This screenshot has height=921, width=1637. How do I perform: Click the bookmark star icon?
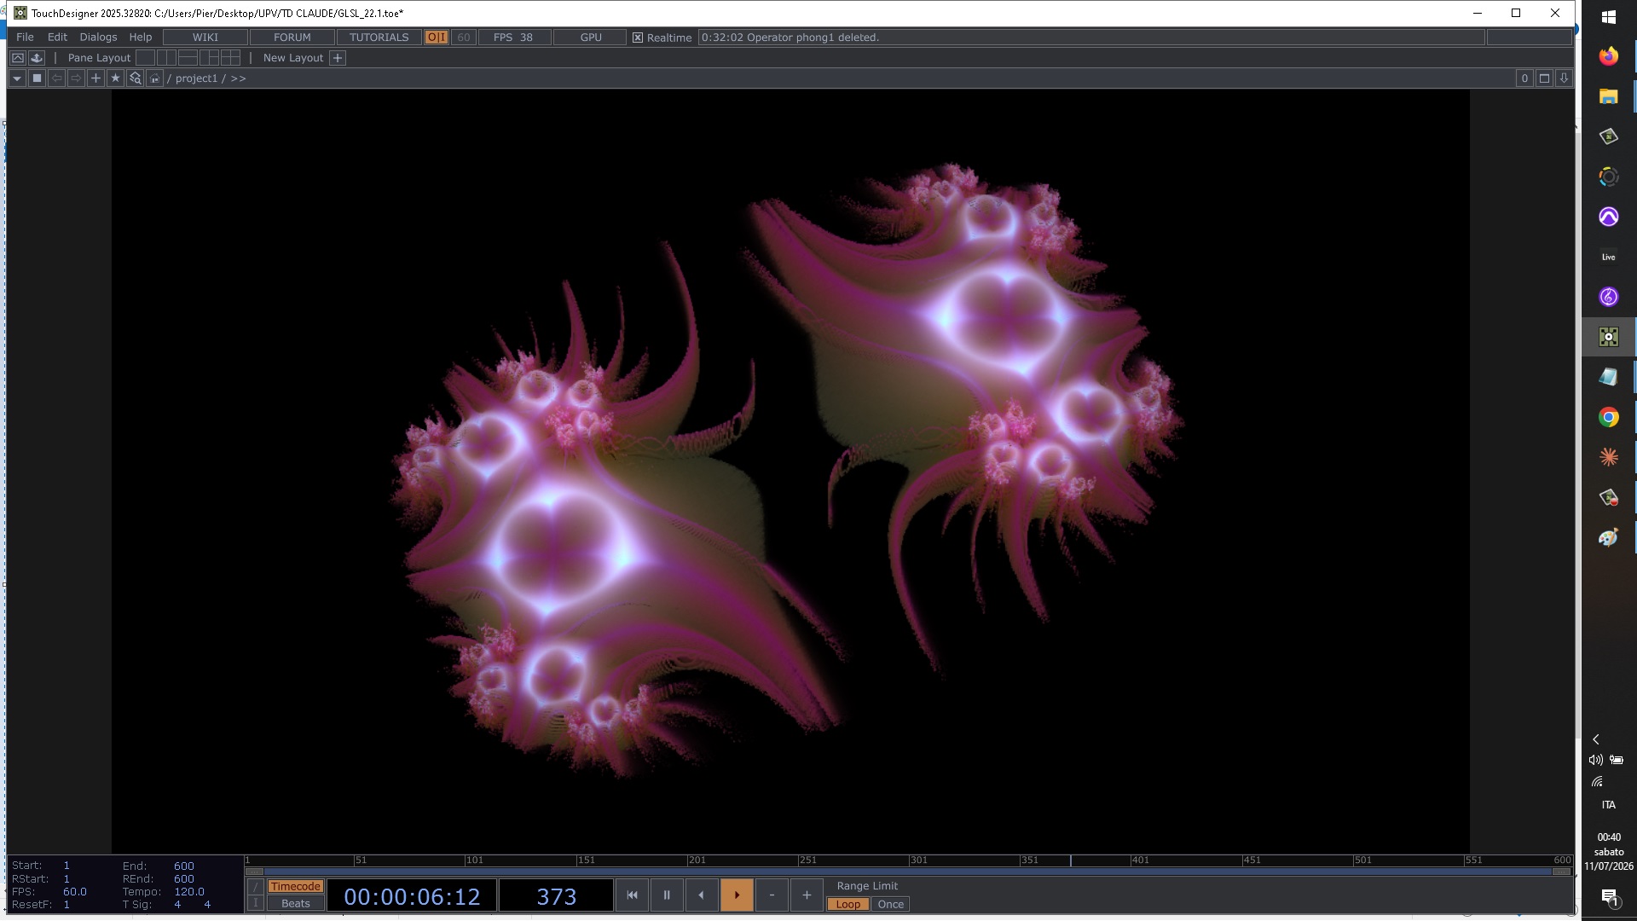(x=115, y=78)
